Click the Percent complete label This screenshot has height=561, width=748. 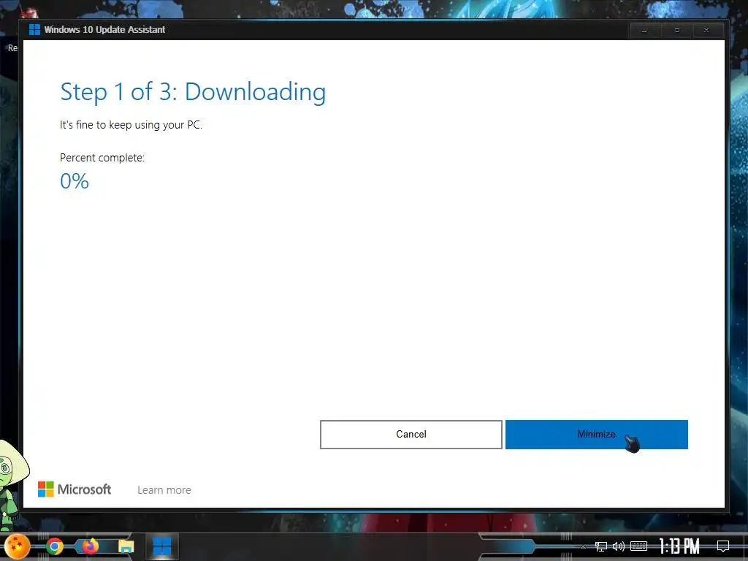coord(102,158)
